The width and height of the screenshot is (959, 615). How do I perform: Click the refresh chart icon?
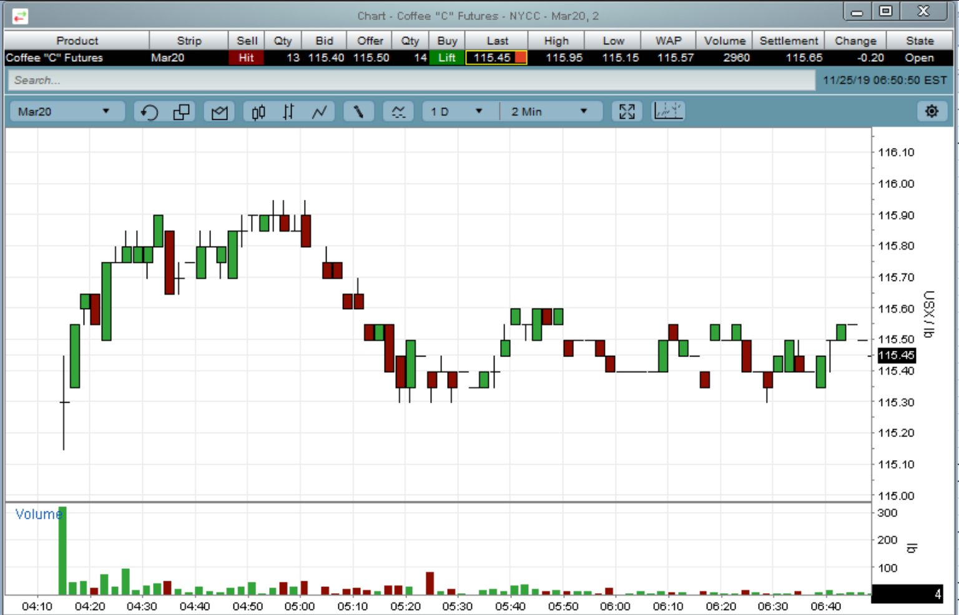pos(149,112)
